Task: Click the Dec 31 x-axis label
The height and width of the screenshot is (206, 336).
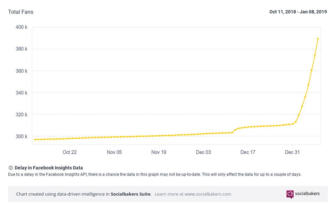Action: click(292, 152)
